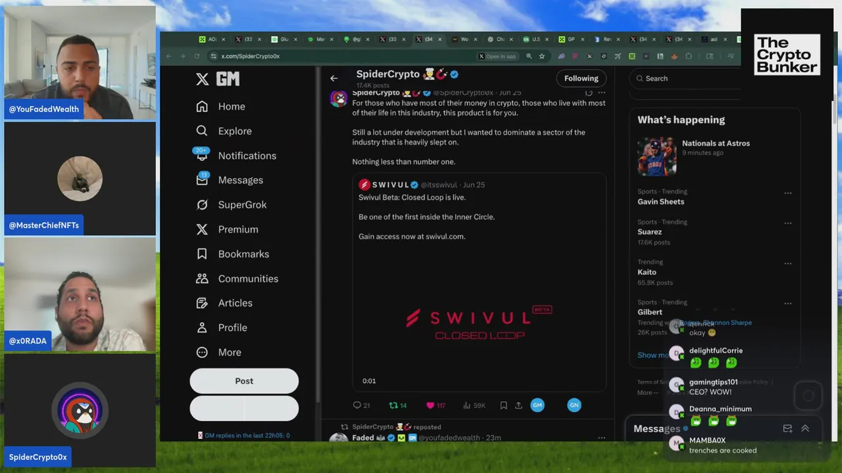842x473 pixels.
Task: Click the SpiderCrypto post avatar
Action: [x=339, y=99]
